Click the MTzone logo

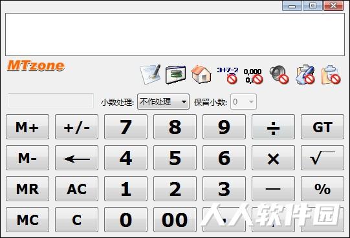(x=36, y=66)
